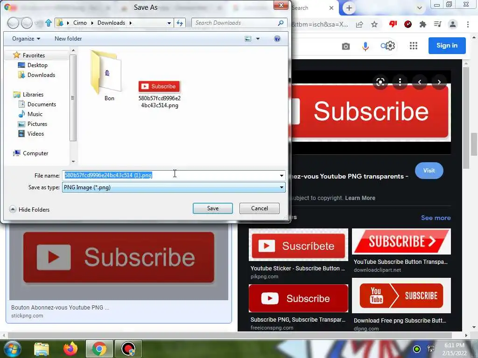This screenshot has height=358, width=478.
Task: Open the Chrome three-dot menu
Action: click(468, 24)
